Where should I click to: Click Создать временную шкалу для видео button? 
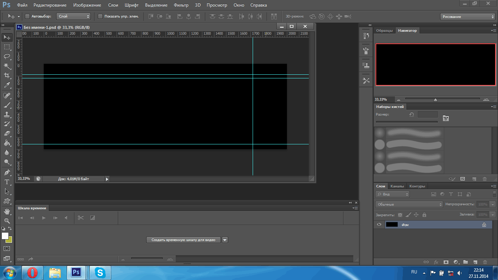[183, 240]
